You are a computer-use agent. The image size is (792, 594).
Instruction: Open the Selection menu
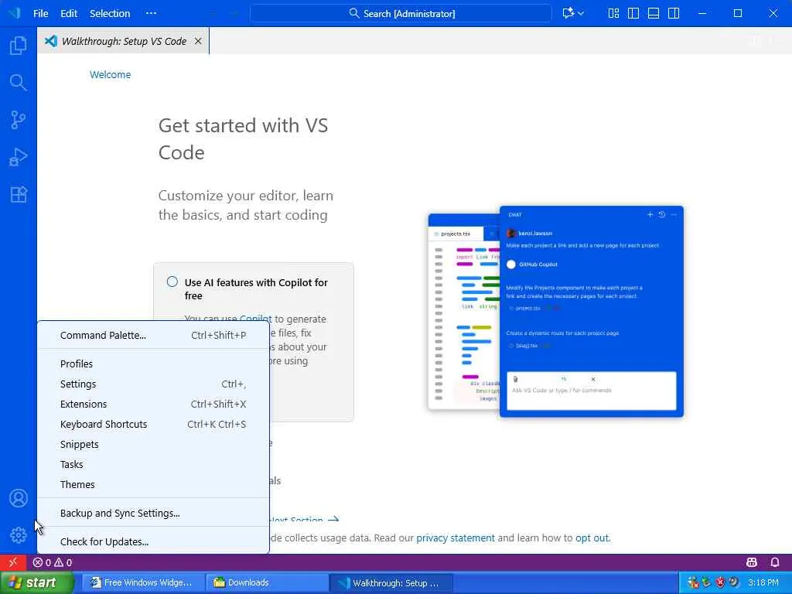point(110,13)
